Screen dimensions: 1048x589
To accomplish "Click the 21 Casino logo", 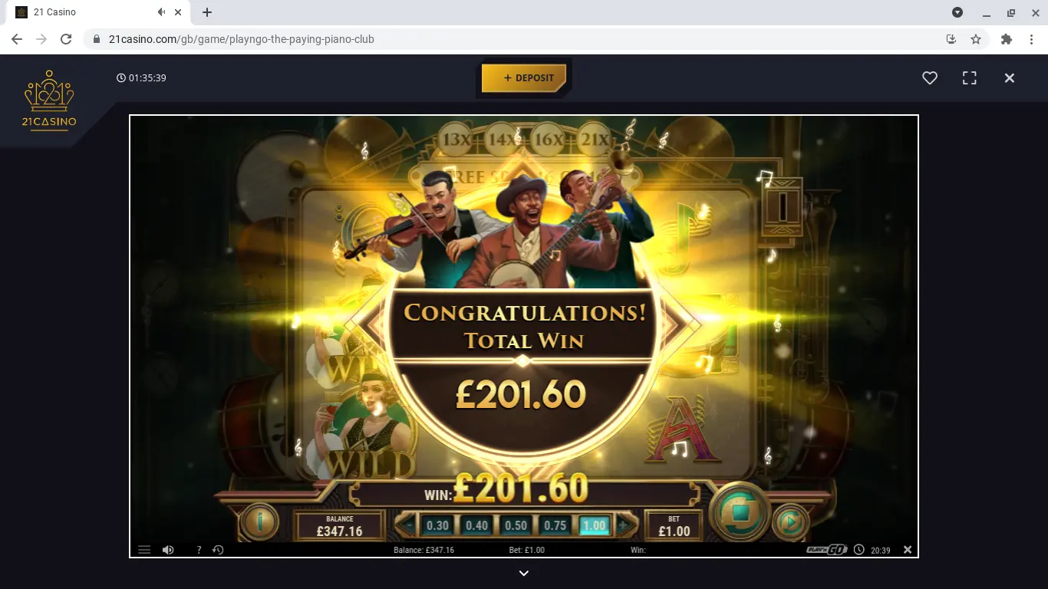I will [50, 100].
